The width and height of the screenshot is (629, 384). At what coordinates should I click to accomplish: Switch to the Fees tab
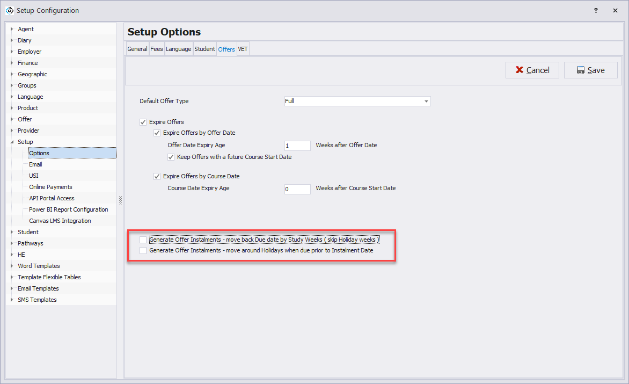[157, 49]
